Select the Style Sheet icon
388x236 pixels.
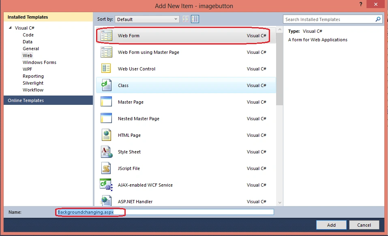click(106, 152)
